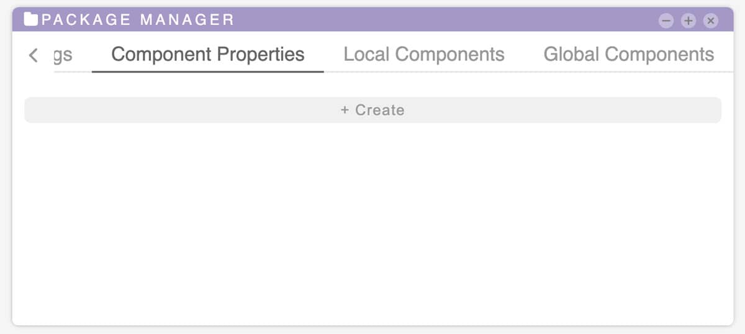
Task: Open the Local Components tab
Action: pyautogui.click(x=424, y=55)
